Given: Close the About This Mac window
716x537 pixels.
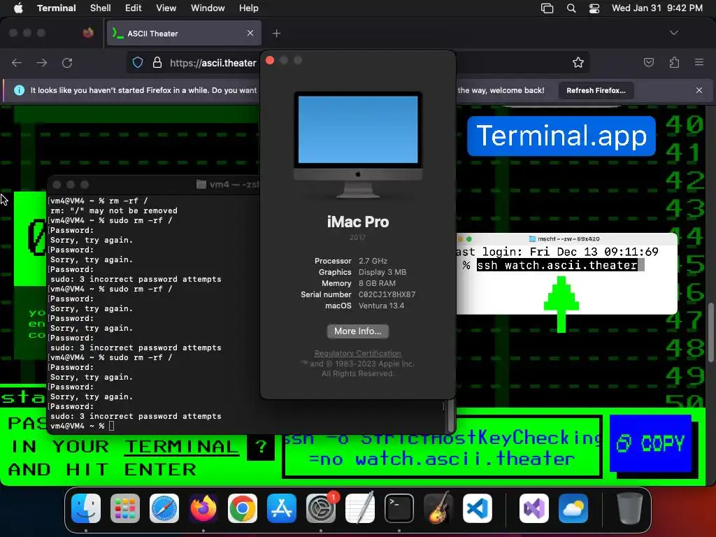Looking at the screenshot, I should tap(270, 60).
